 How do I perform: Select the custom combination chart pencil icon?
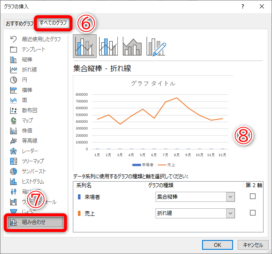[x=156, y=46]
